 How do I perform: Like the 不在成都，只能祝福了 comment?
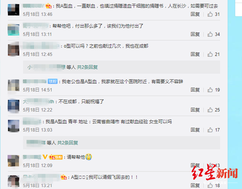[x=210, y=110]
